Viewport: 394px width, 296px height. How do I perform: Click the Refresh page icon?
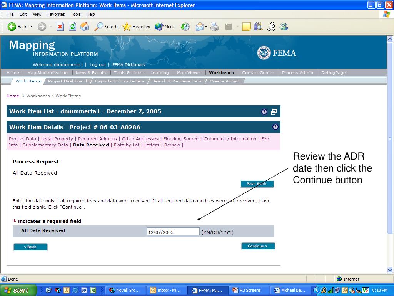point(72,27)
